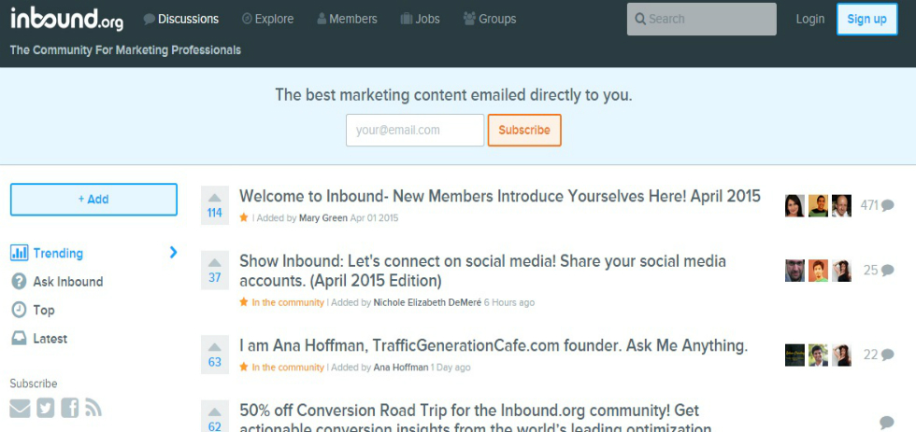Expand the Trending chevron arrow
The width and height of the screenshot is (916, 432).
[173, 252]
